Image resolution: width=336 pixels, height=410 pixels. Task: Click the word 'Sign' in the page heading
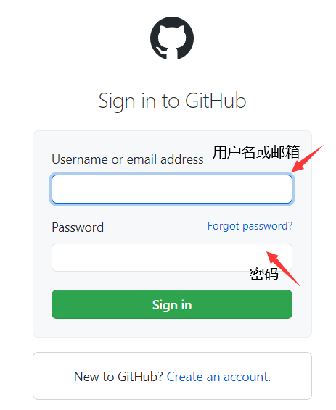(x=117, y=101)
